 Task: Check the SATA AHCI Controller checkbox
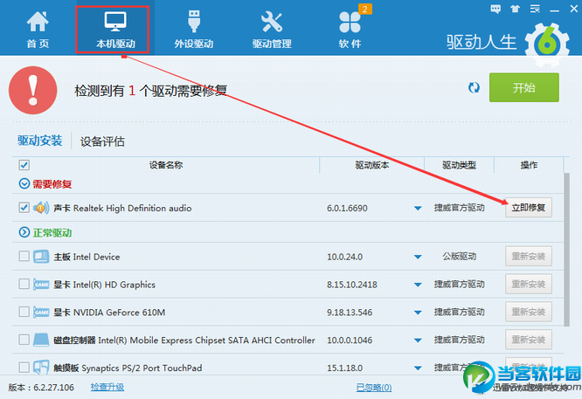pyautogui.click(x=24, y=340)
